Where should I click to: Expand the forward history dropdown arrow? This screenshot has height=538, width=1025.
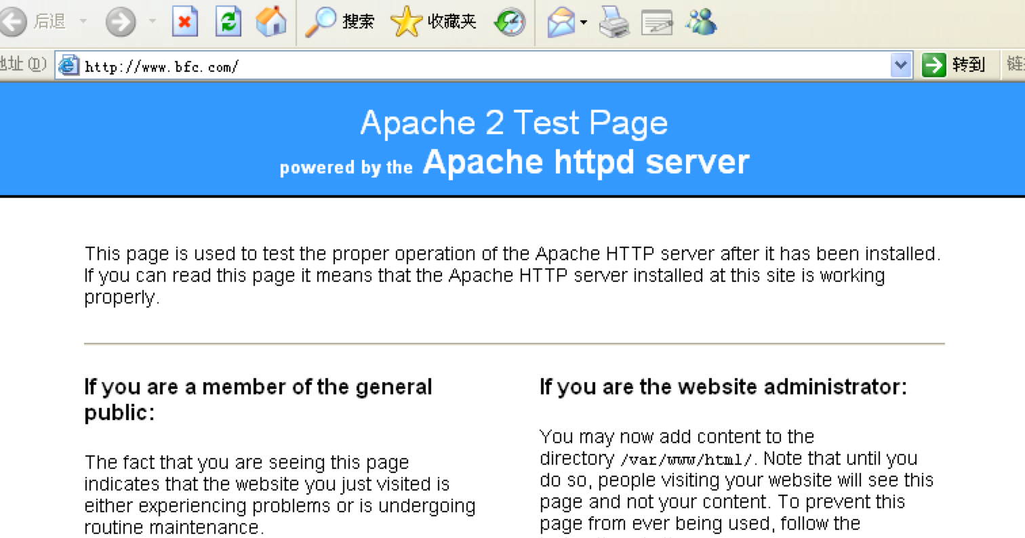click(x=152, y=22)
